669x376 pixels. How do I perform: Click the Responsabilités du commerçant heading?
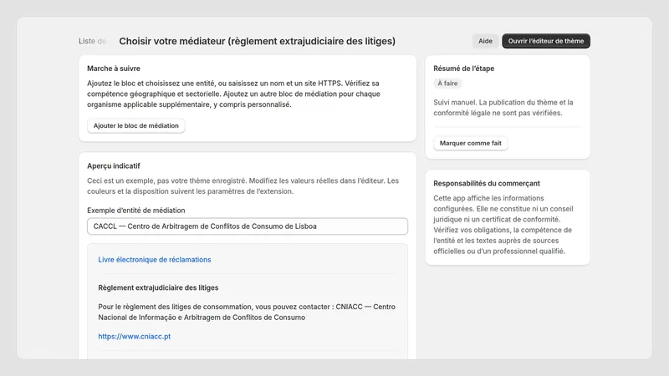point(487,183)
